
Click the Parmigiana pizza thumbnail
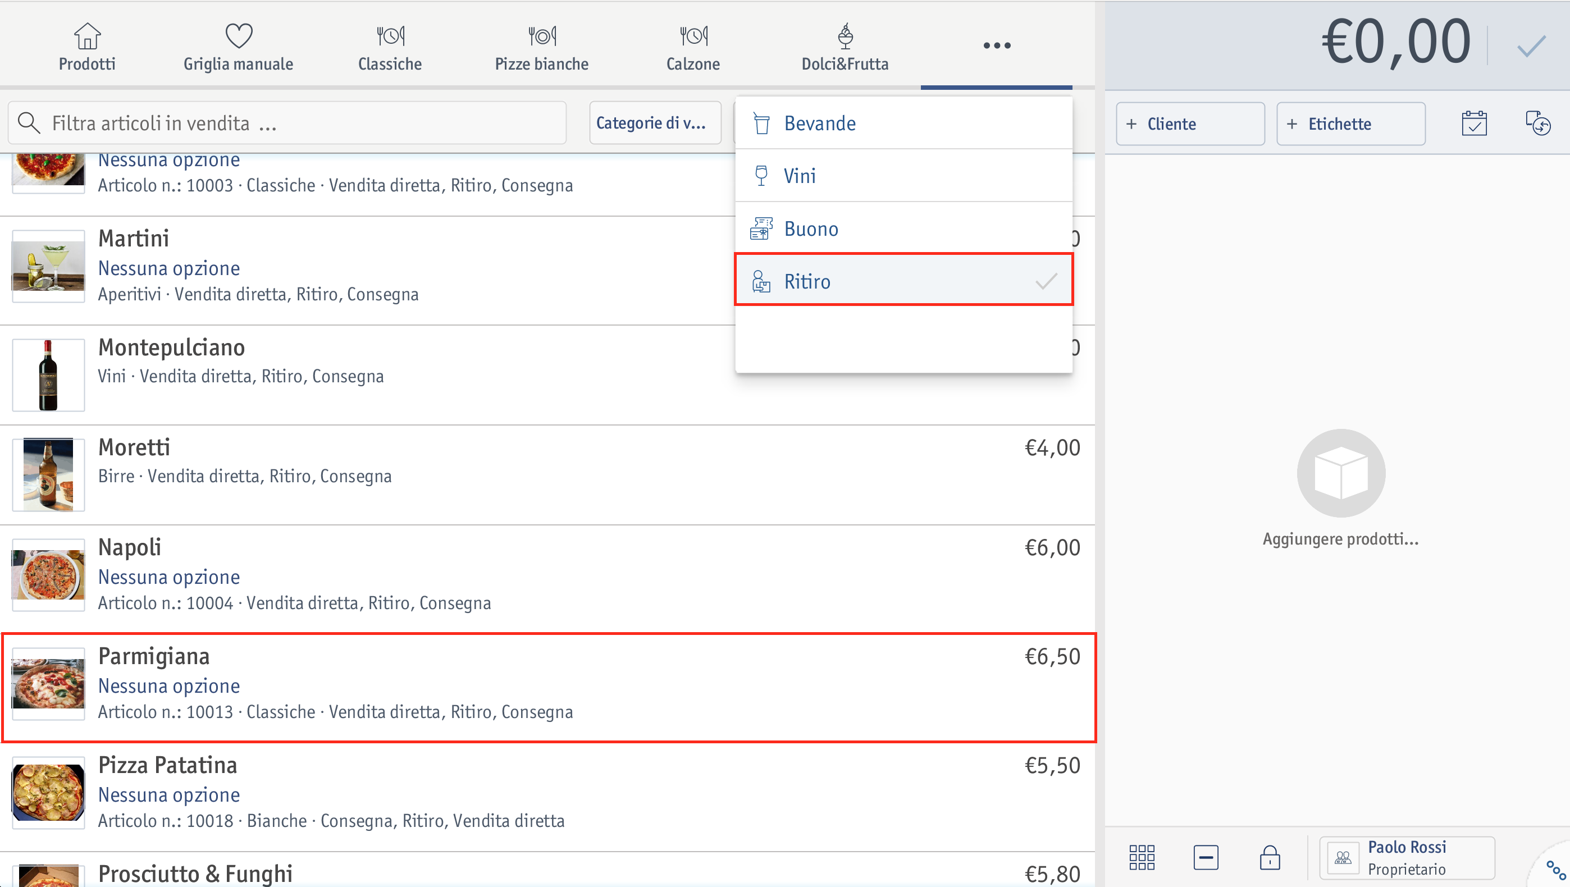48,684
